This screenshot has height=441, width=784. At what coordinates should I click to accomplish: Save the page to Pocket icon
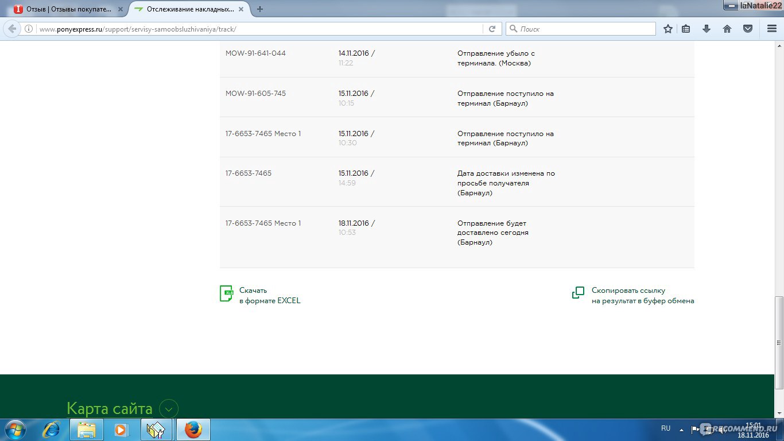point(748,29)
